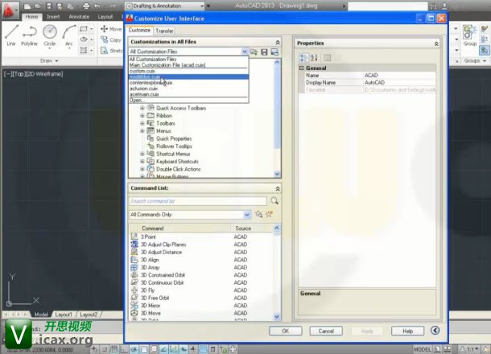Choose Open... in the dropdown list

188,100
